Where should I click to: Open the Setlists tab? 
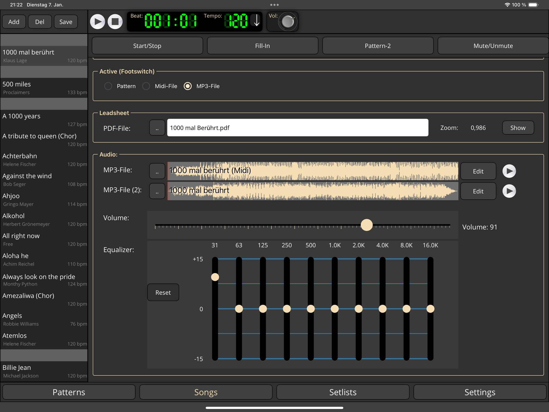(343, 392)
